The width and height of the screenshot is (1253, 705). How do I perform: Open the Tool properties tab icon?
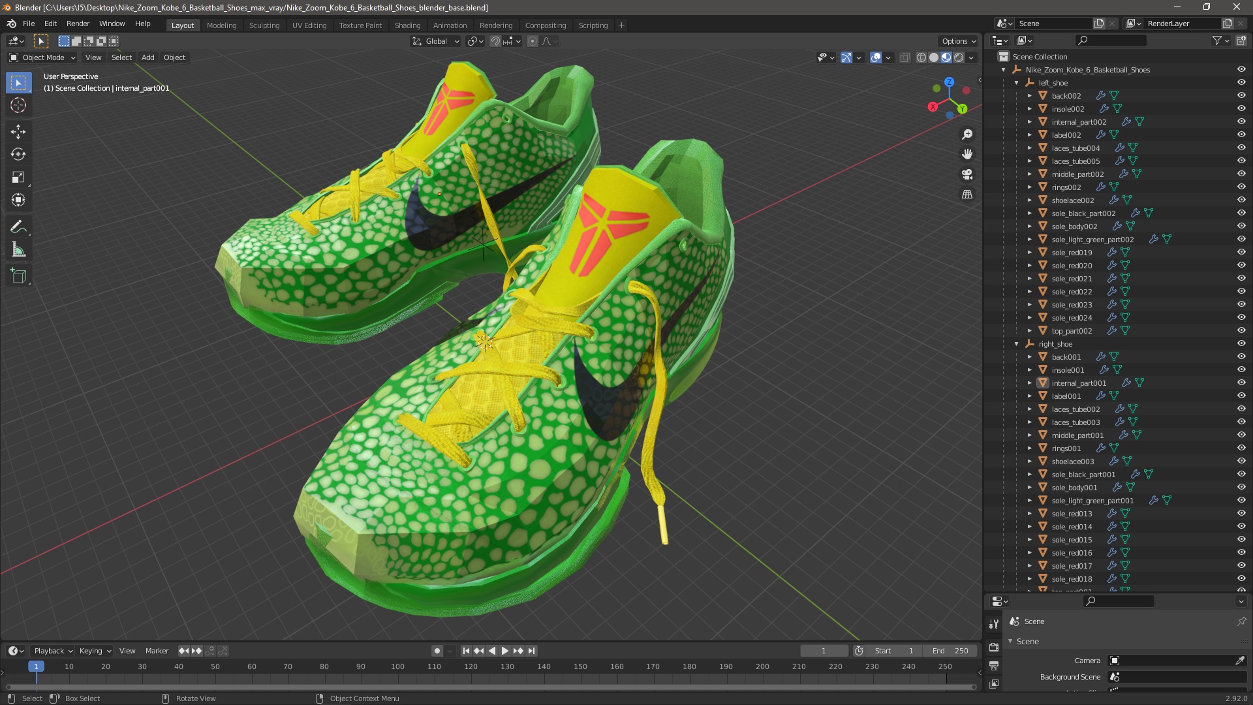click(993, 624)
